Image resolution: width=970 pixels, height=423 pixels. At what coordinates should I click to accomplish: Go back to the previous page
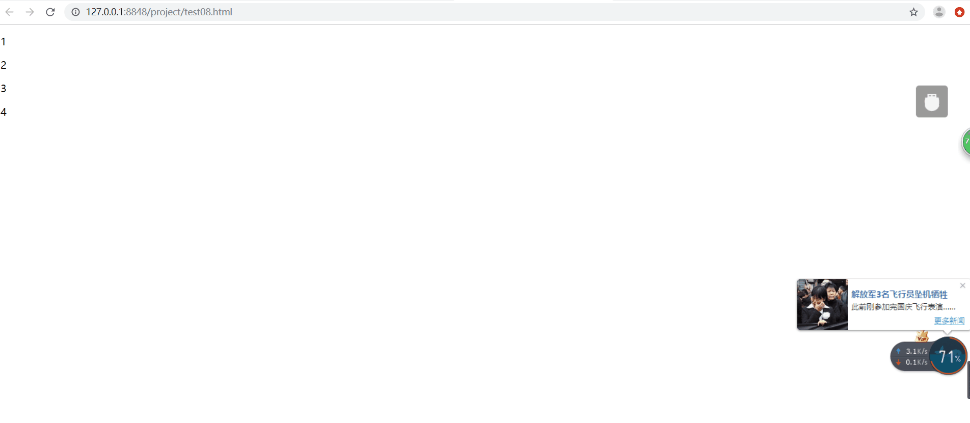pyautogui.click(x=9, y=12)
